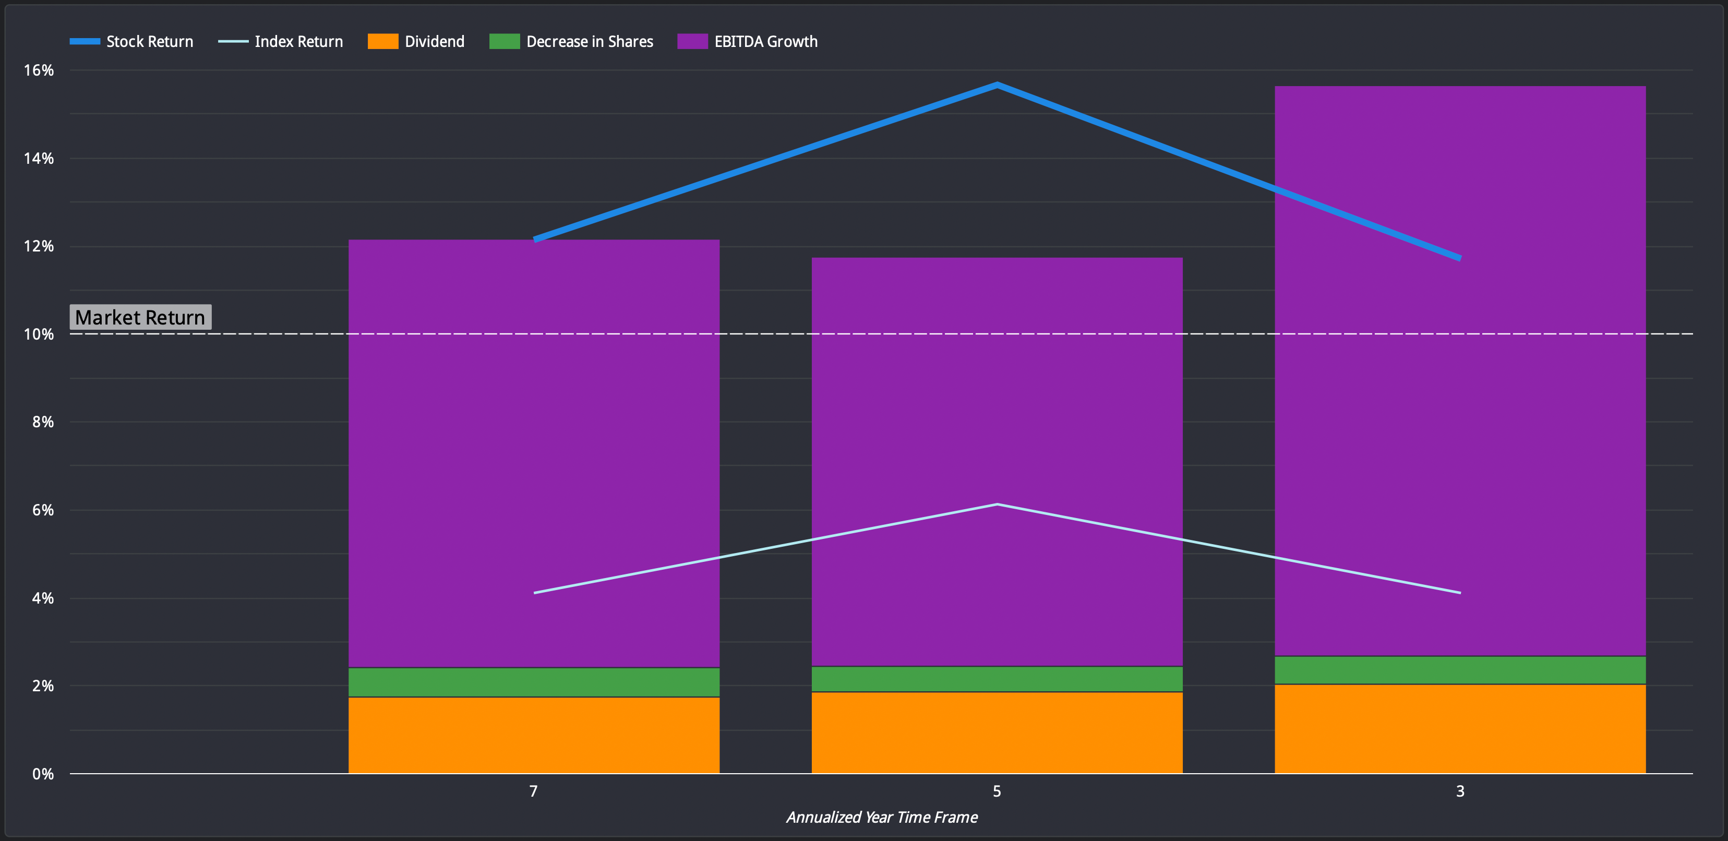Select the 5-year orange Dividend bar
Screen dimensions: 1728x841
point(997,732)
